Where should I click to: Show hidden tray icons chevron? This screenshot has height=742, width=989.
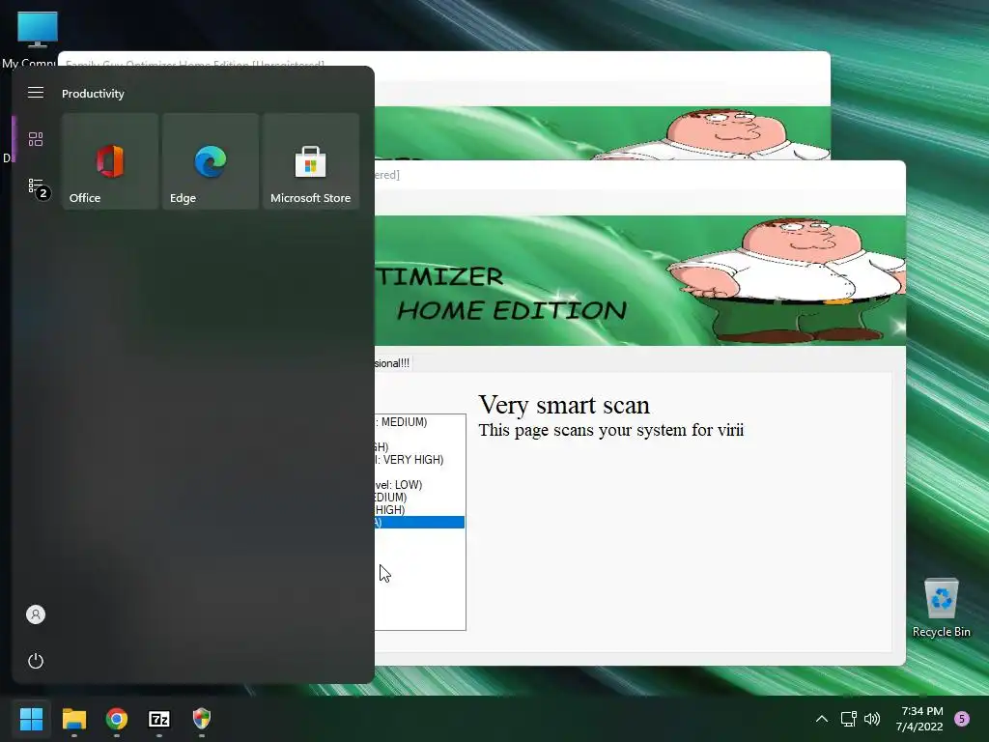822,719
